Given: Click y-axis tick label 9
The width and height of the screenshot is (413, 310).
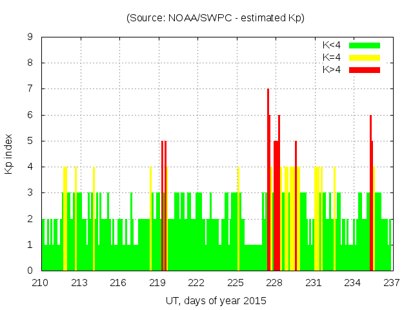Looking at the screenshot, I should click(30, 37).
